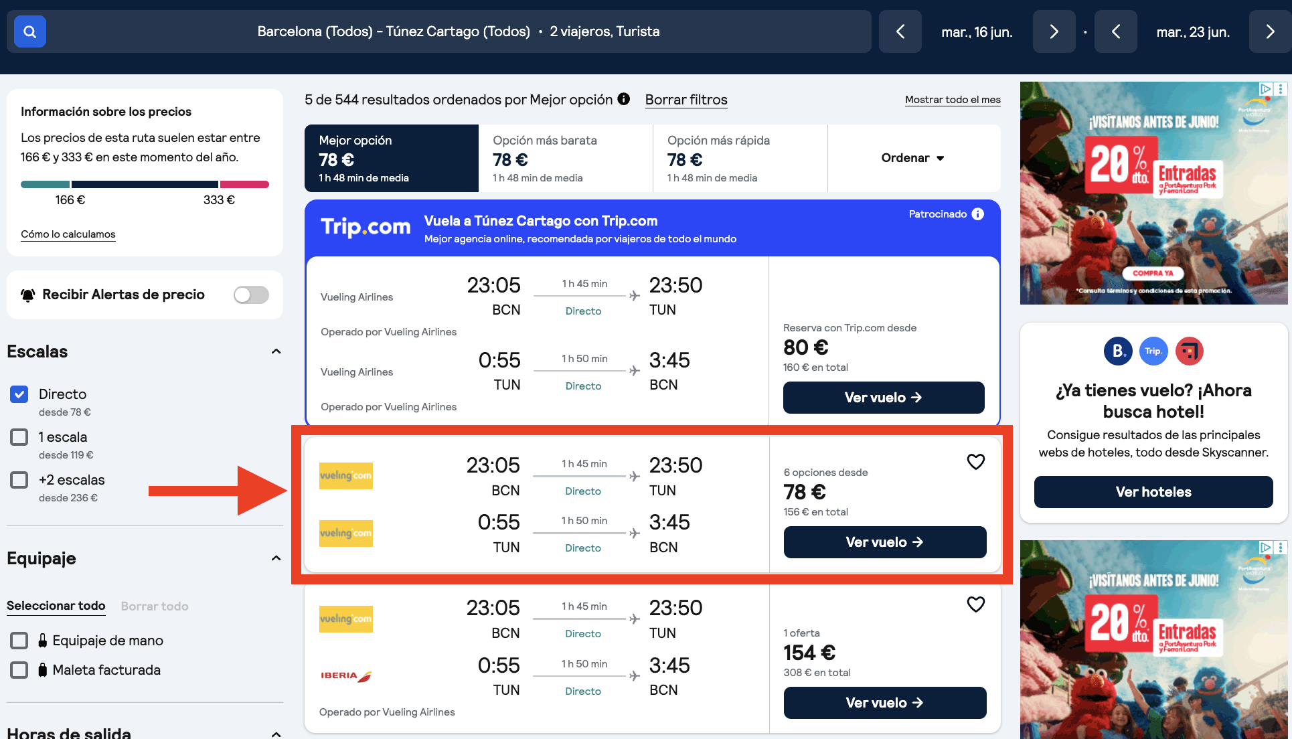The image size is (1292, 739).
Task: Select the Opción más barata tab
Action: pyautogui.click(x=566, y=158)
